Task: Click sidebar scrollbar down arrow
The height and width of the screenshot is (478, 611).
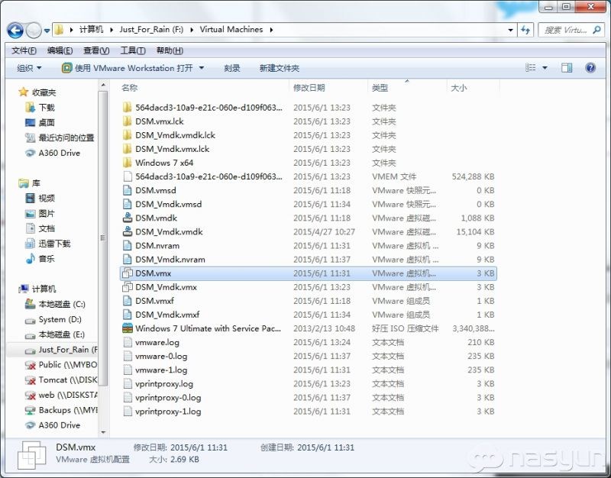Action: 103,432
